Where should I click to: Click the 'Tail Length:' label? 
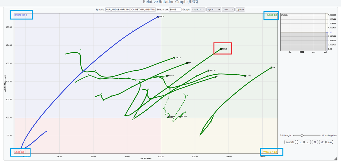click(286, 136)
